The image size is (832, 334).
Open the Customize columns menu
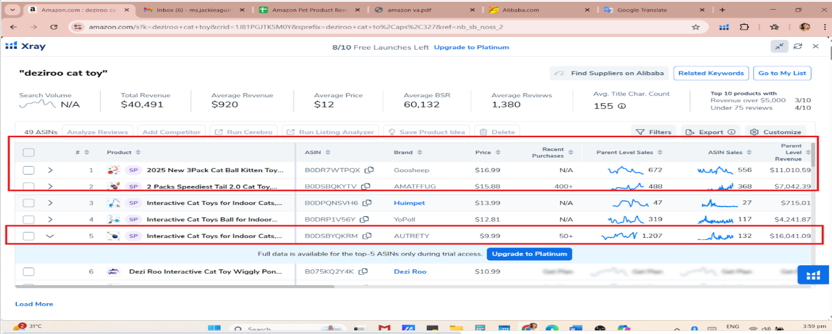coord(776,132)
